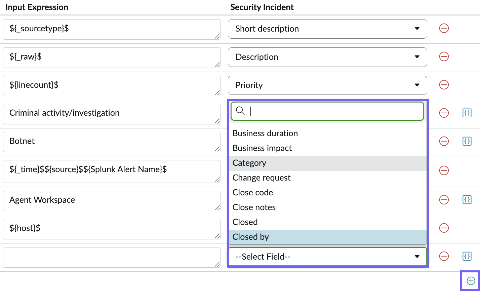This screenshot has width=480, height=306.
Task: Collapse the --Select Field-- dropdown
Action: point(328,257)
